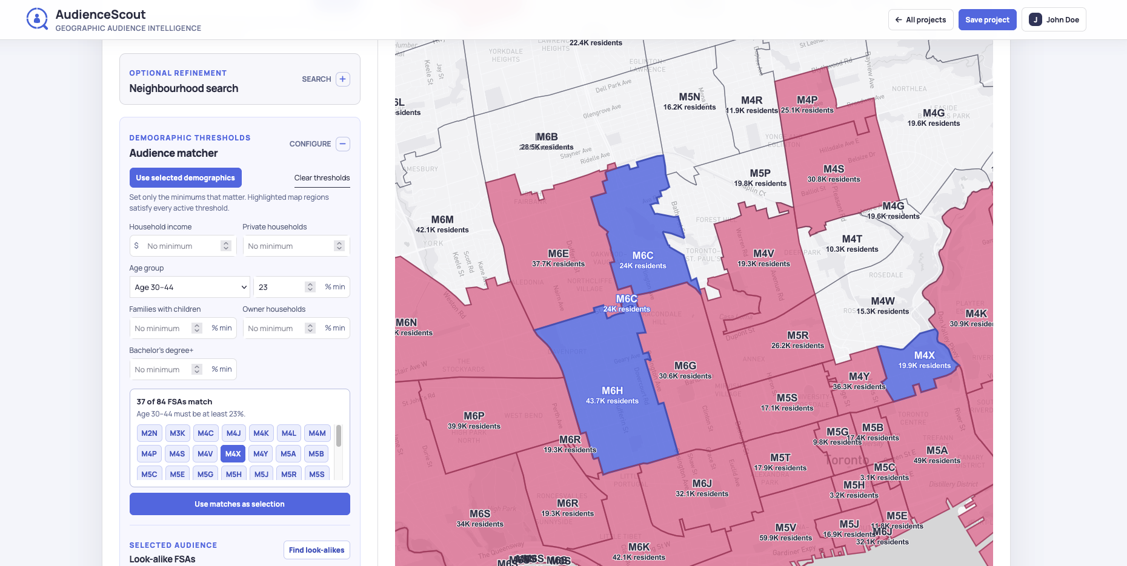The image size is (1127, 566).
Task: Click the Private households stepper arrows
Action: pos(339,246)
